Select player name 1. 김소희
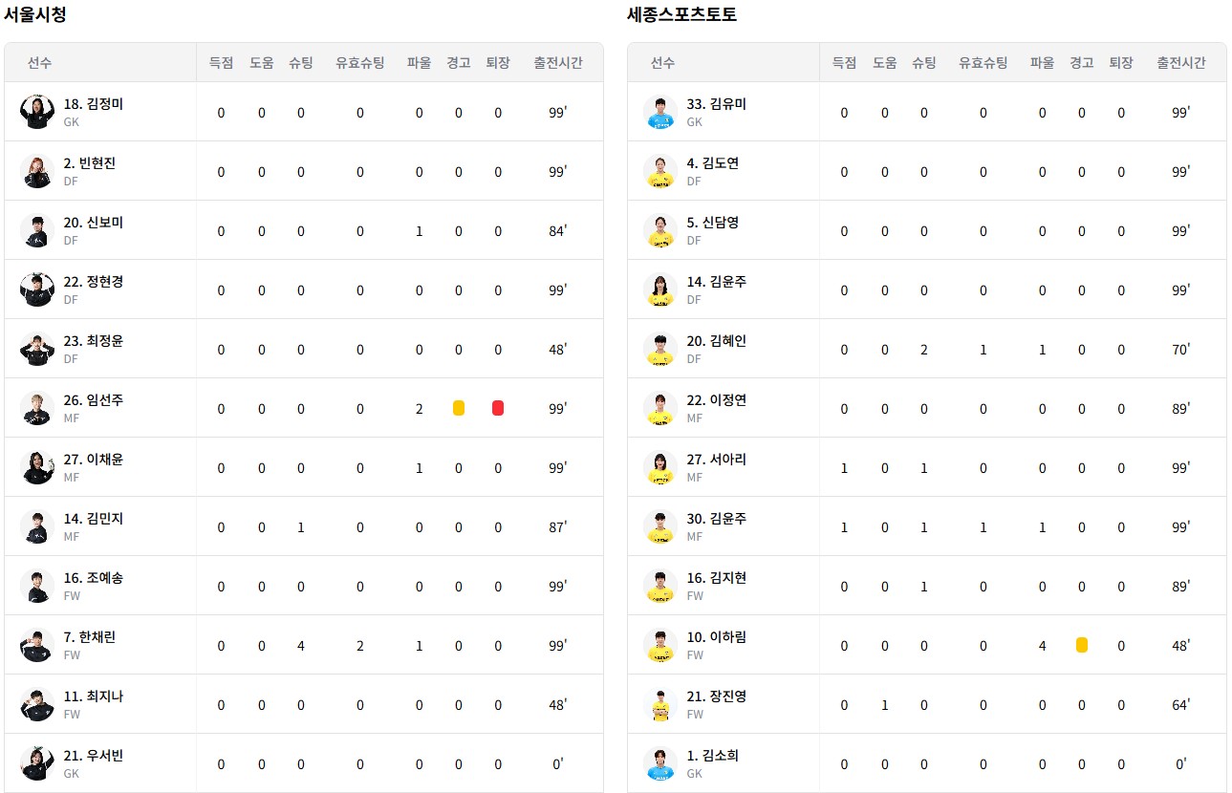1232x793 pixels. tap(712, 756)
